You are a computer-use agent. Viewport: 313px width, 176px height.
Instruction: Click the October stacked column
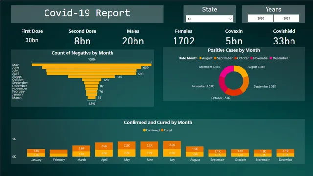click(240, 153)
